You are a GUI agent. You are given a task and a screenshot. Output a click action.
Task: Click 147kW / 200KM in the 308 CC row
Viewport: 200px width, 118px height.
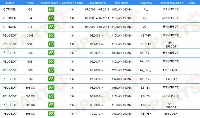121,114
